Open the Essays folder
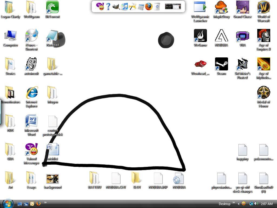 31,180
